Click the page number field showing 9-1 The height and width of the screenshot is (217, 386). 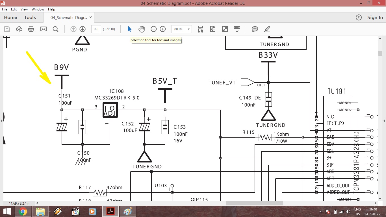click(96, 29)
